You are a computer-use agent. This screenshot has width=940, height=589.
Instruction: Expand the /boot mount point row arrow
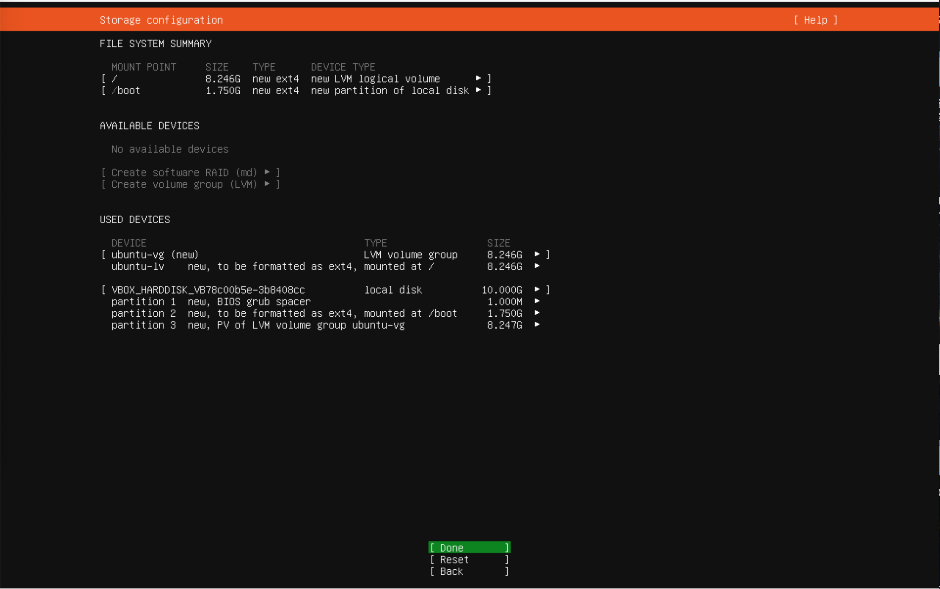click(478, 90)
